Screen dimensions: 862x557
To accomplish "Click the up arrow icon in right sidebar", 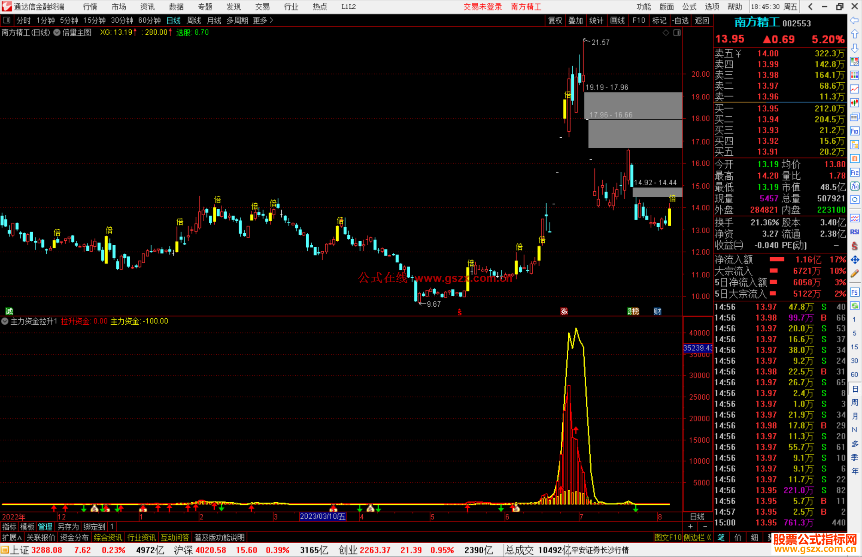I will click(x=854, y=34).
